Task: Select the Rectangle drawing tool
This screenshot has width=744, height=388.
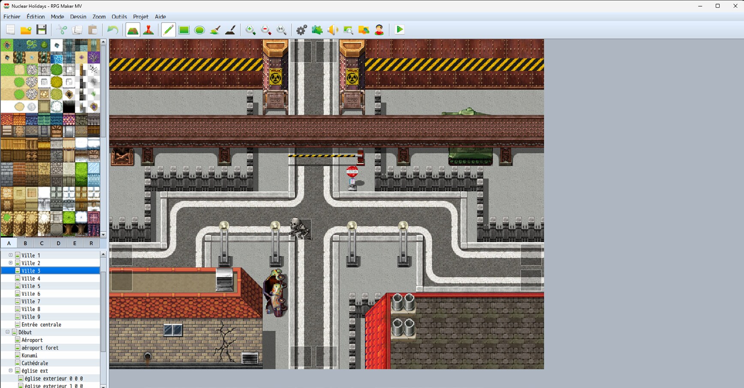Action: pyautogui.click(x=184, y=30)
